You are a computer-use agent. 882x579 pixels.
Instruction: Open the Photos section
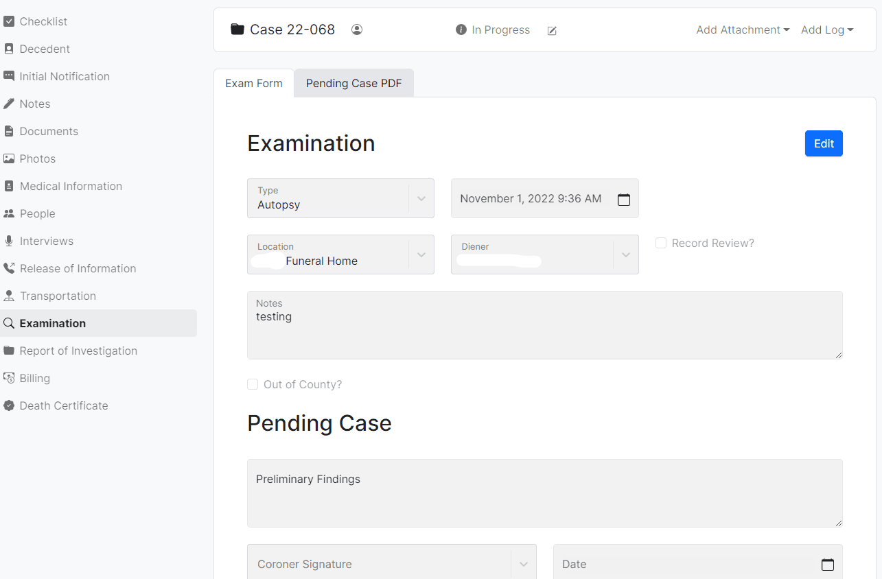pyautogui.click(x=37, y=158)
